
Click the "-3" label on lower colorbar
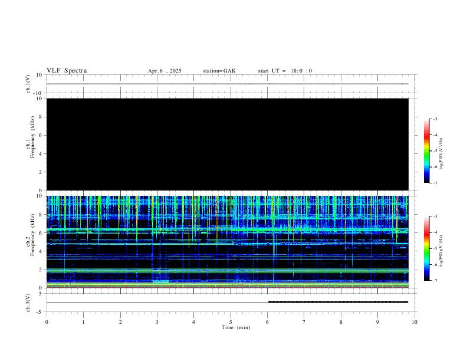point(435,216)
